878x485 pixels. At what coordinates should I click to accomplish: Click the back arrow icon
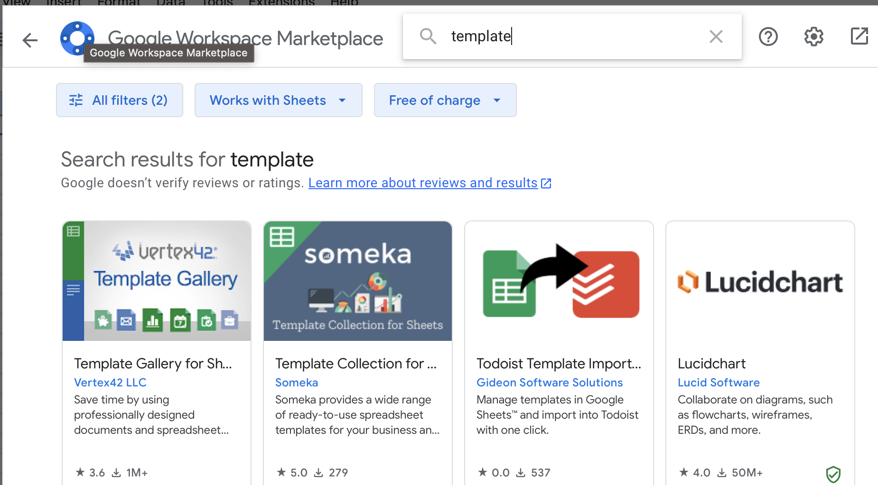[x=30, y=40]
